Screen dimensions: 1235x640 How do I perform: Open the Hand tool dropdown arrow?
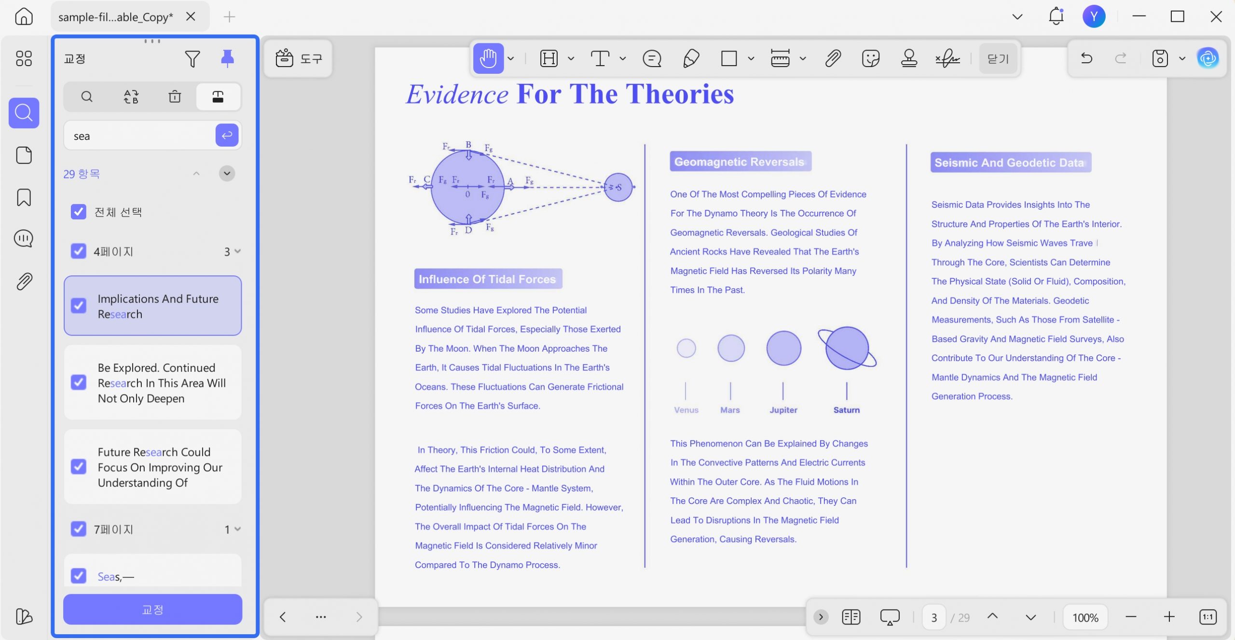(x=511, y=59)
